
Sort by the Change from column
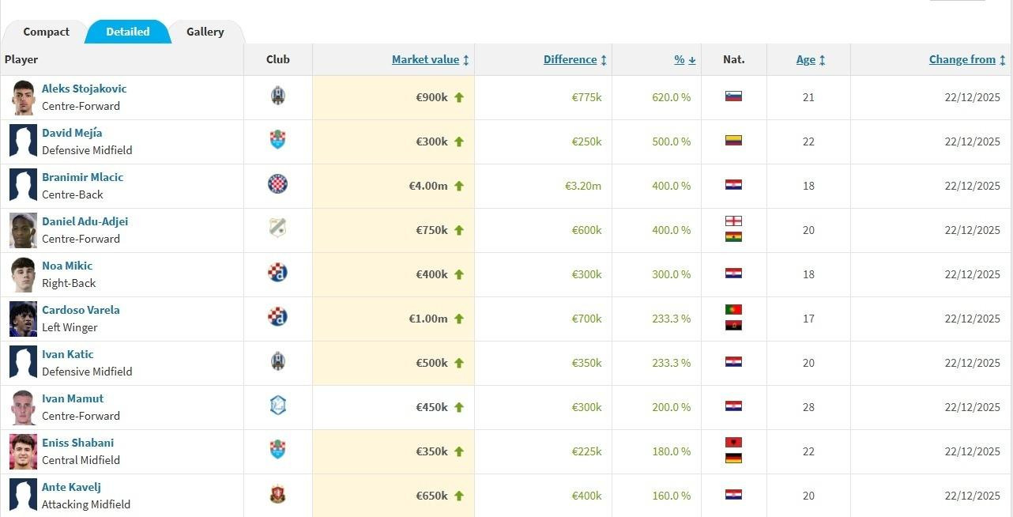pos(962,60)
